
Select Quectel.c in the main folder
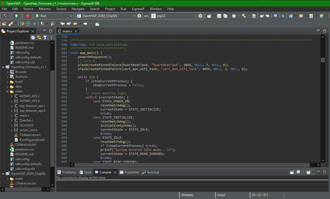[x=26, y=120]
